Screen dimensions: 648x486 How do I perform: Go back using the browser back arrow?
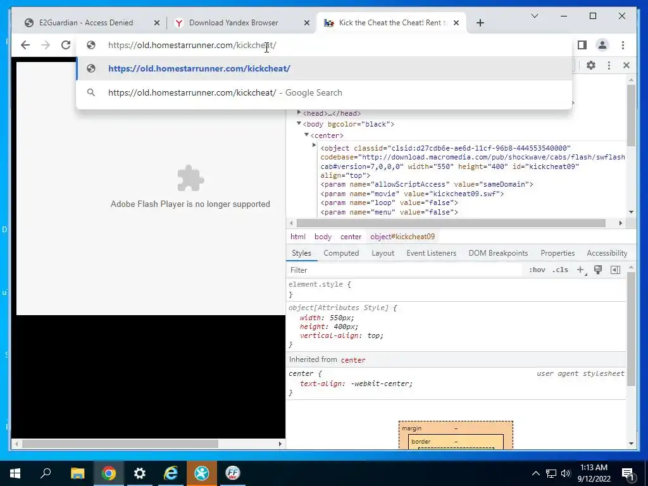click(25, 45)
